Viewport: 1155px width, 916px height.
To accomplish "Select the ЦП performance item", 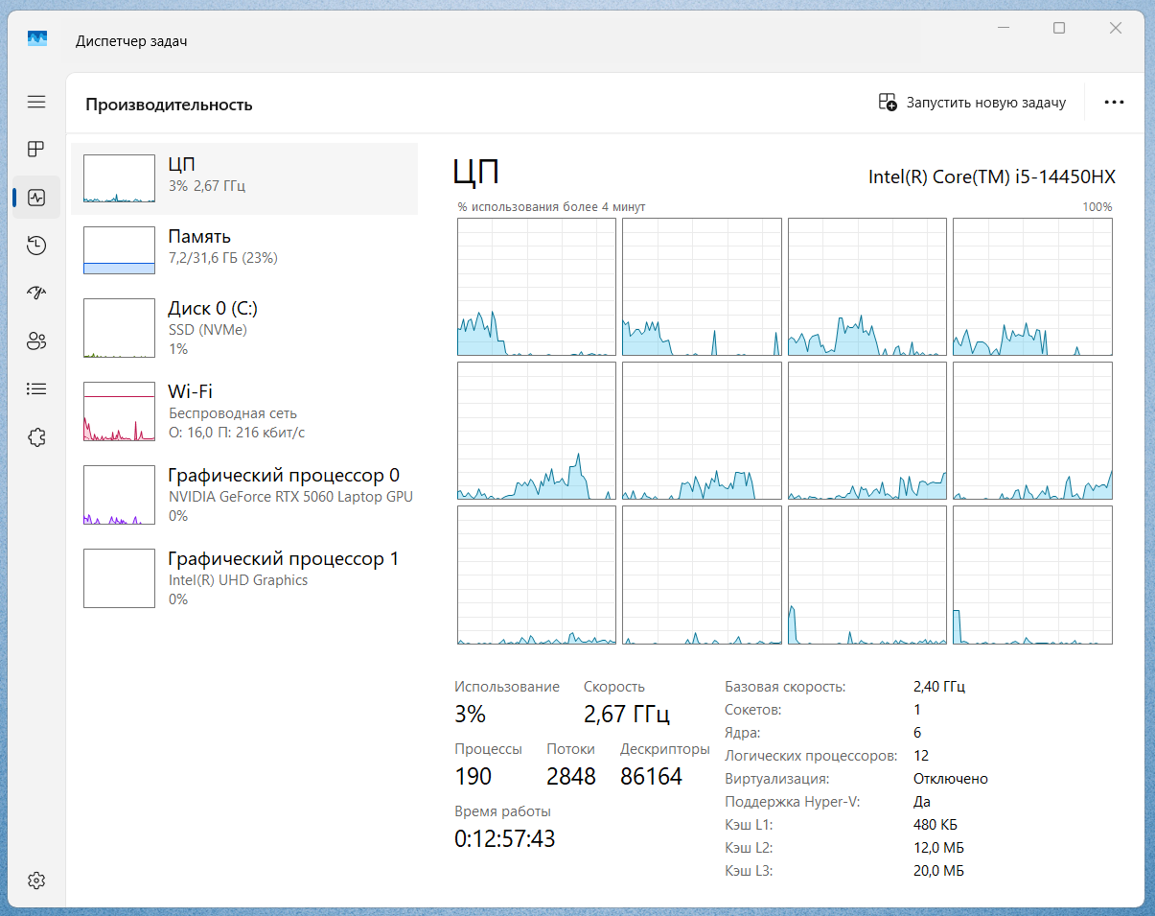I will (x=244, y=178).
